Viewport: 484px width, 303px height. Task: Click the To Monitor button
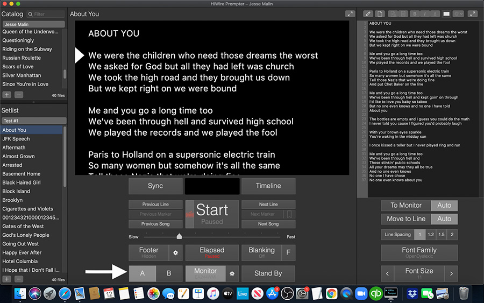point(406,206)
